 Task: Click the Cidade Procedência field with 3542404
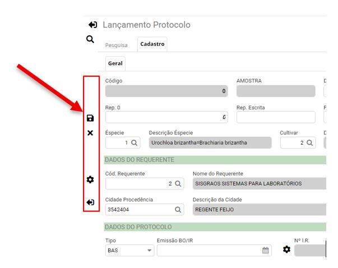[x=138, y=210]
